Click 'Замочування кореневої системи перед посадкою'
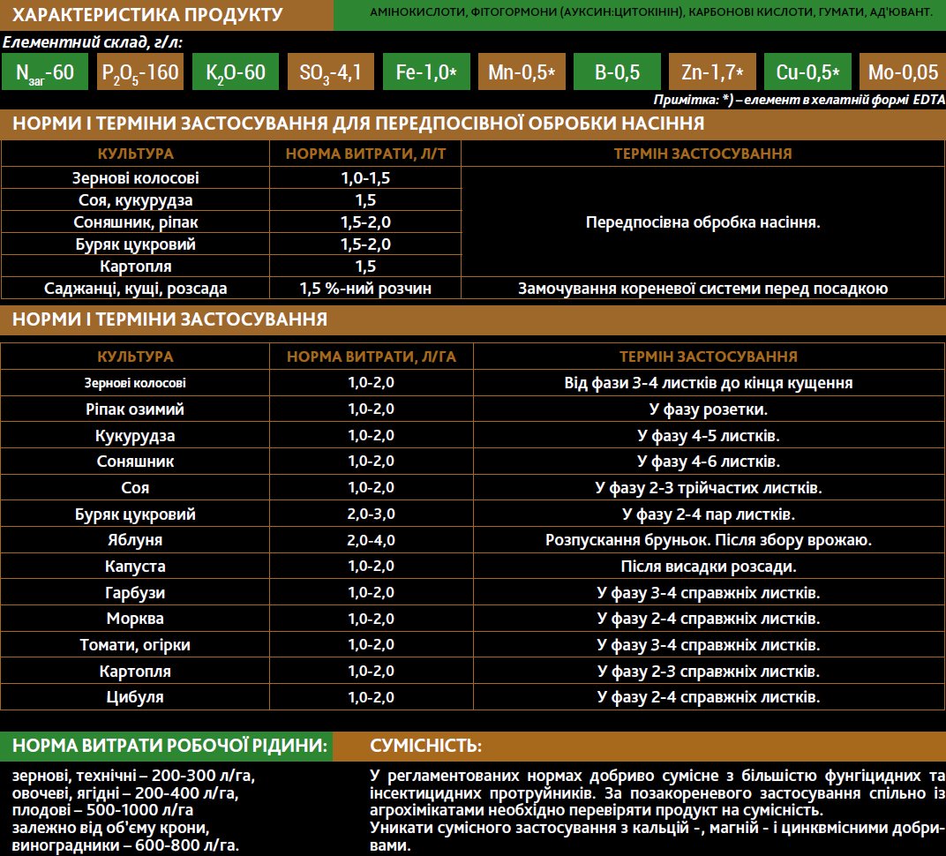946x856 pixels. [x=702, y=289]
